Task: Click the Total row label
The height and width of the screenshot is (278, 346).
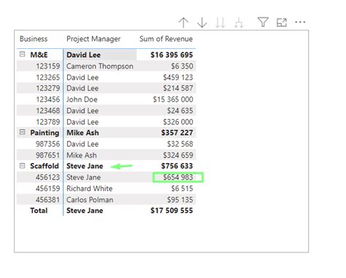Action: click(x=39, y=210)
